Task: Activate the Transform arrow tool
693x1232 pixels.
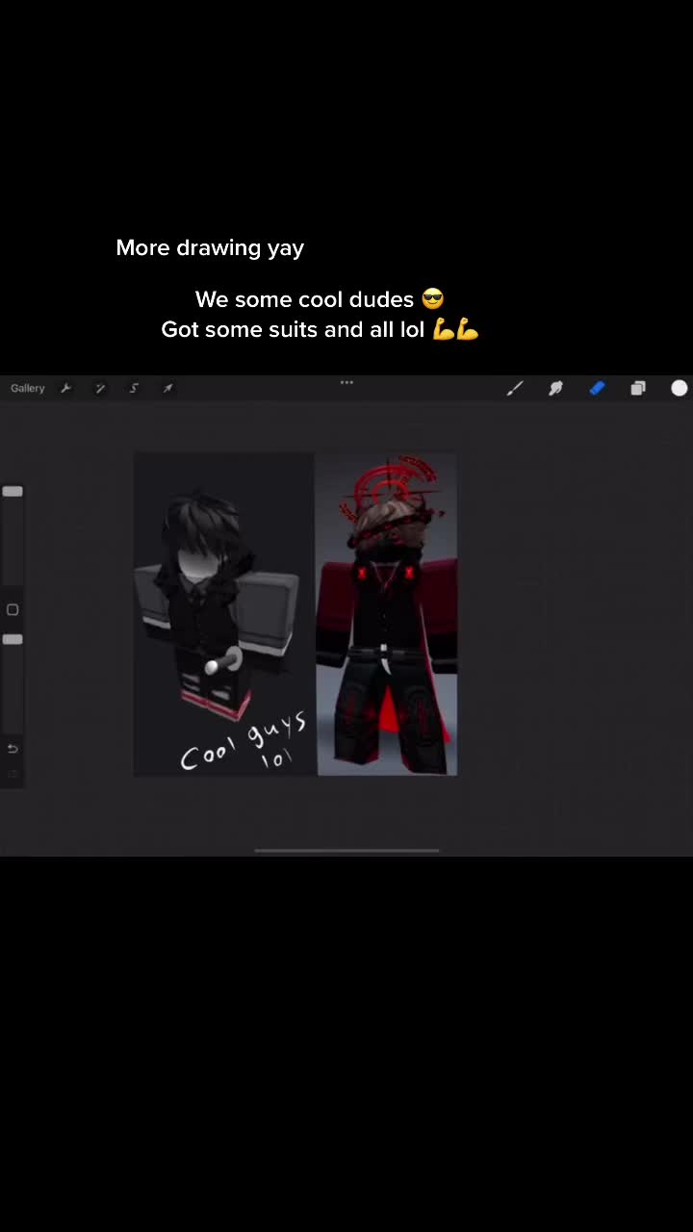Action: (167, 388)
